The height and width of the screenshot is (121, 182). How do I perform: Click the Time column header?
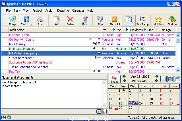(x=154, y=30)
